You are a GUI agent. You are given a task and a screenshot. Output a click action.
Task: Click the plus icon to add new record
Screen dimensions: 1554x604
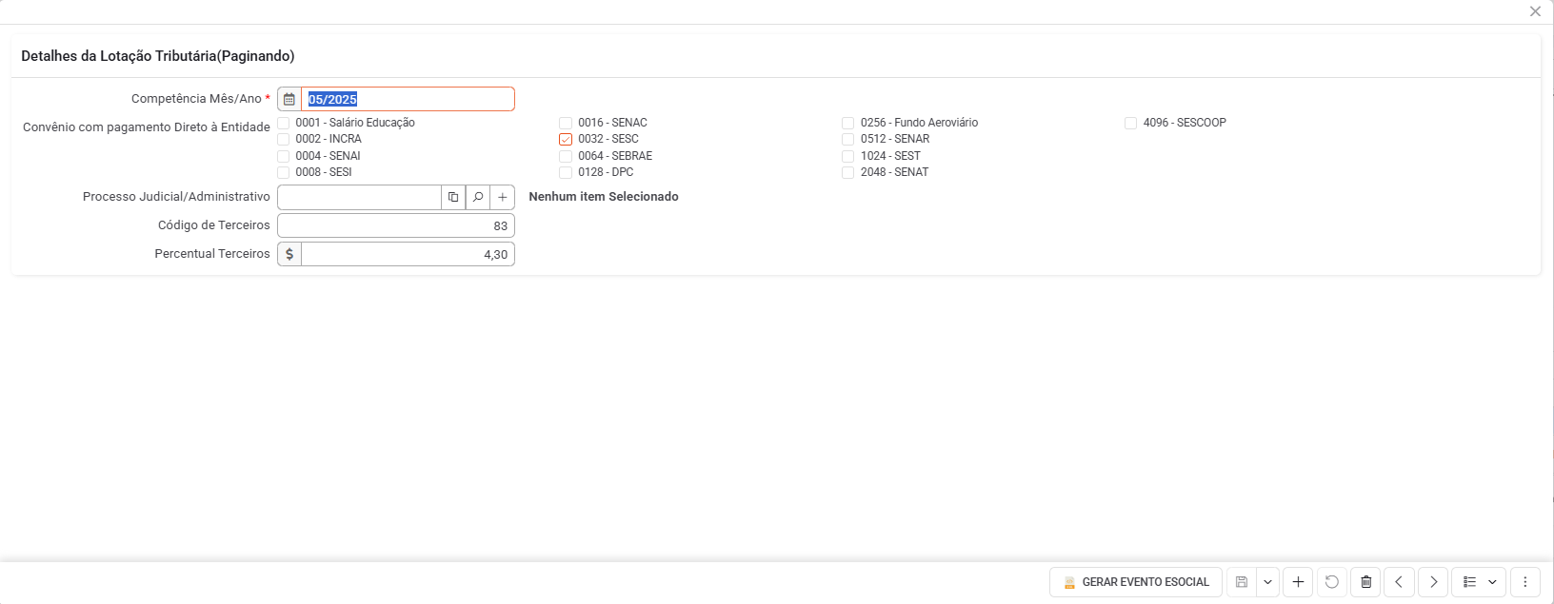click(x=1298, y=582)
